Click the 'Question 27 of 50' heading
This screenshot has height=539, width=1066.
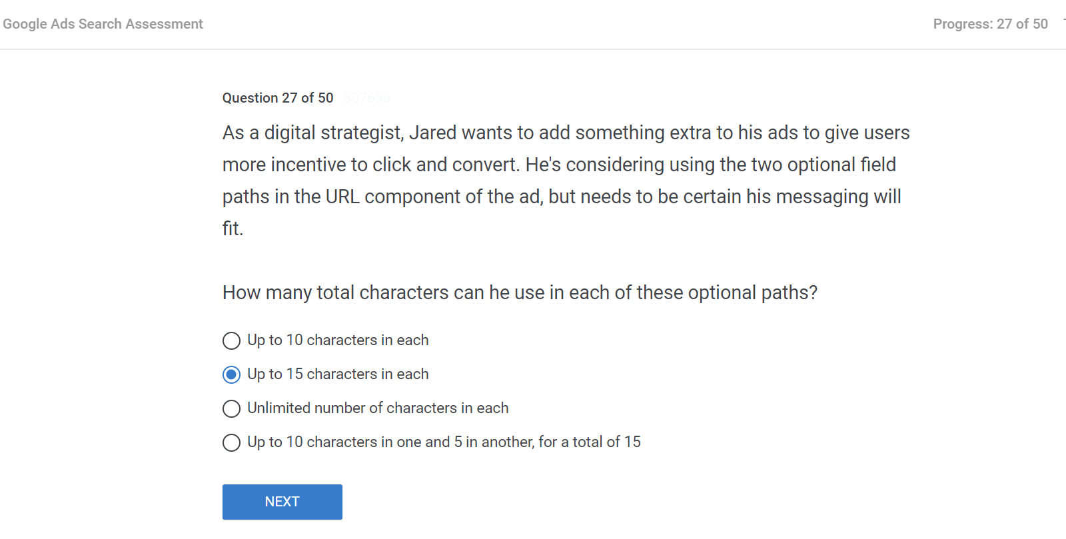(x=278, y=98)
